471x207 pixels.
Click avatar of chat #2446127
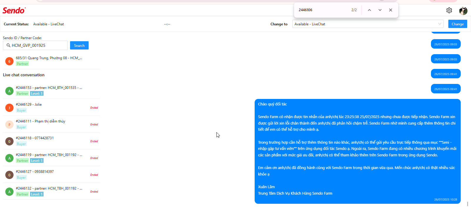click(x=9, y=175)
